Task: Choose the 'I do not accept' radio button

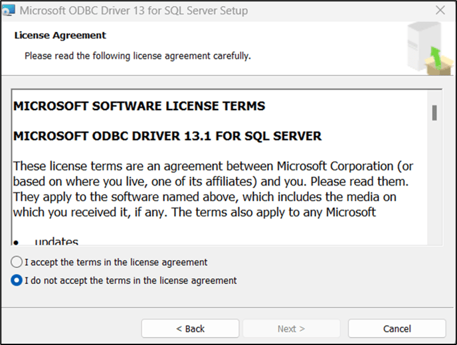Action: point(17,281)
